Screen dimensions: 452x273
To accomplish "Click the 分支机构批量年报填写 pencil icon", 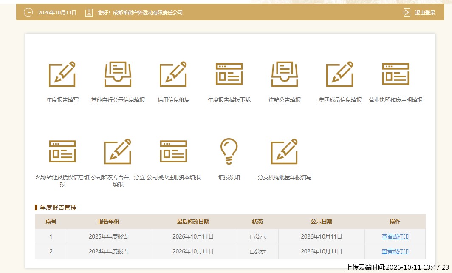I will click(x=285, y=151).
